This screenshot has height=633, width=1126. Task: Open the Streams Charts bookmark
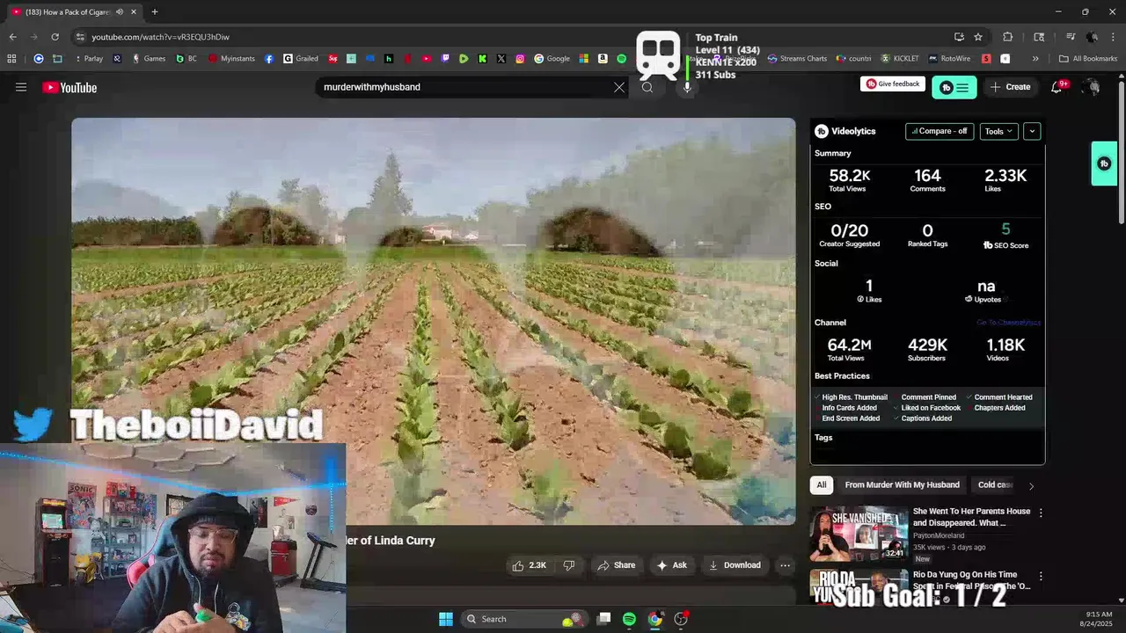pyautogui.click(x=797, y=59)
